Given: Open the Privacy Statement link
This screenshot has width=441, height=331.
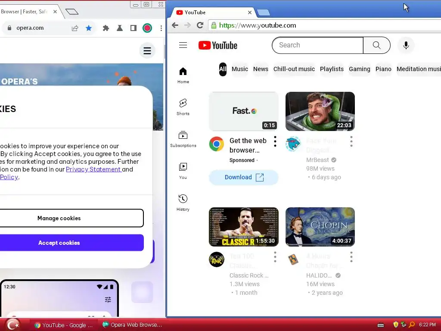Looking at the screenshot, I should [93, 169].
